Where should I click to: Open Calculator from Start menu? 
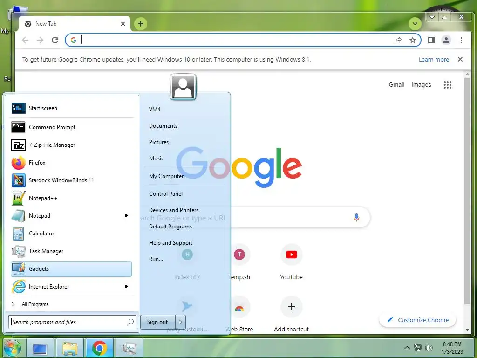tap(71, 234)
